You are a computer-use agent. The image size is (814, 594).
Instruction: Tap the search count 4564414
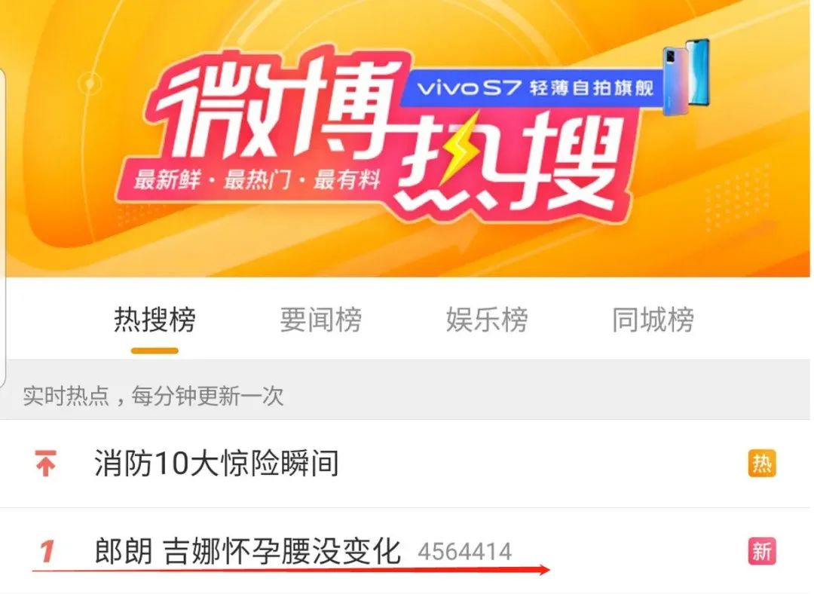pyautogui.click(x=464, y=552)
